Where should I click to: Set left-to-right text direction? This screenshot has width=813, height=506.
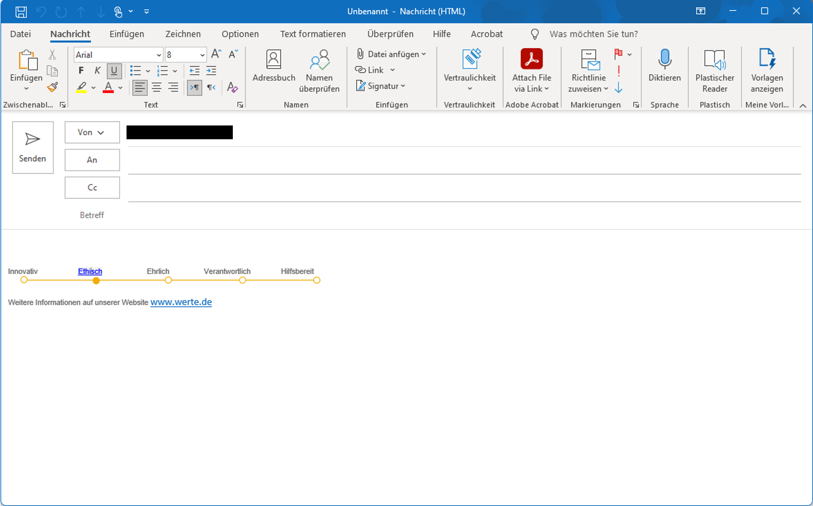(195, 87)
